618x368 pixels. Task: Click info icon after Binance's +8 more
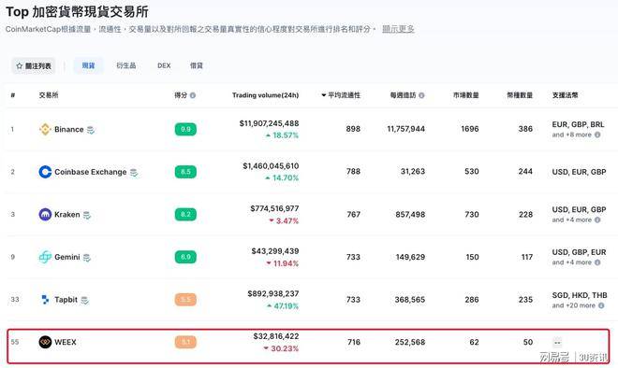[597, 134]
